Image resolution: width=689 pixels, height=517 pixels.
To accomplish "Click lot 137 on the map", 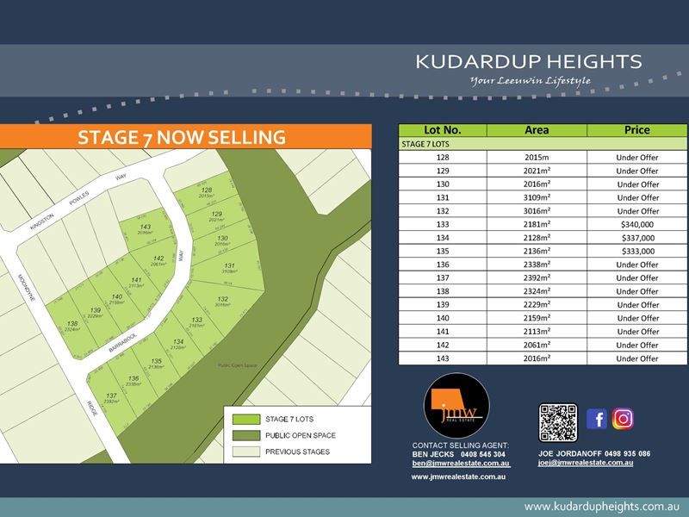I will click(x=111, y=399).
